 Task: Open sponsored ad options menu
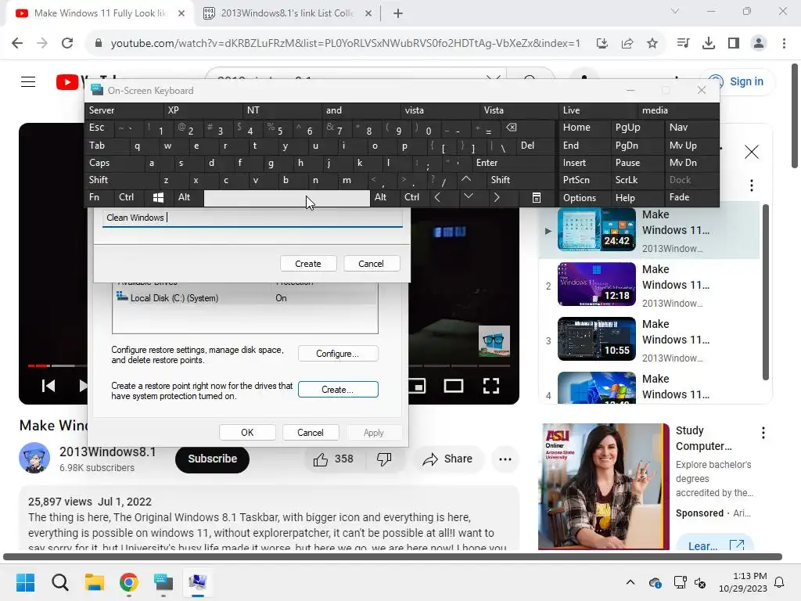coord(763,433)
